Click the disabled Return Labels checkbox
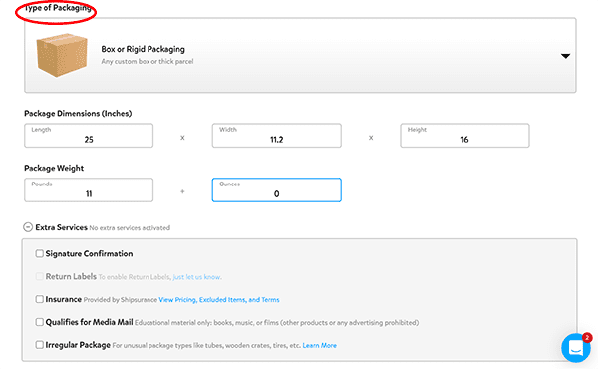 pos(39,276)
